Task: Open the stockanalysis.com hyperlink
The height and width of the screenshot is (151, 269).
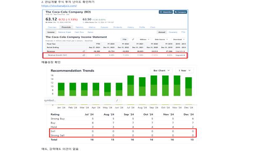Action: point(59,6)
